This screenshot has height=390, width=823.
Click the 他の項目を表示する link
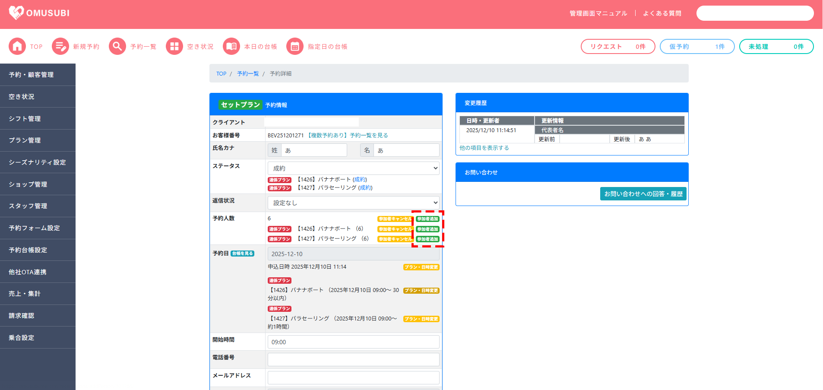pyautogui.click(x=484, y=148)
